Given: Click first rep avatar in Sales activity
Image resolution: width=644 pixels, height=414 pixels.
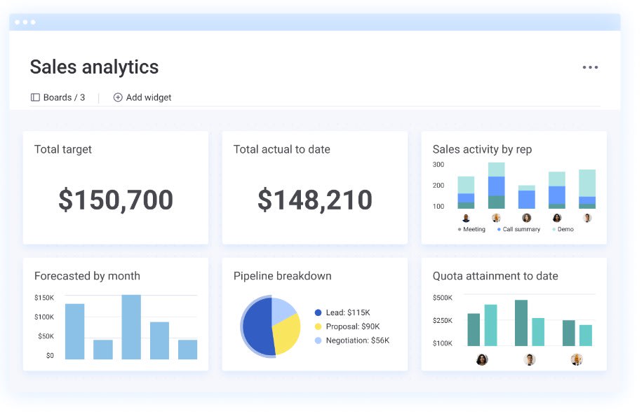Looking at the screenshot, I should point(466,218).
